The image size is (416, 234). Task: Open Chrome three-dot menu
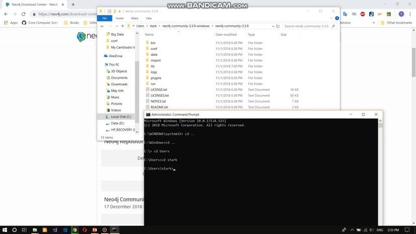[410, 14]
